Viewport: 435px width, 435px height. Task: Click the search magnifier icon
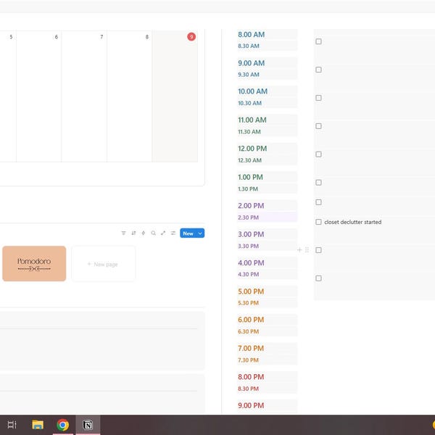153,233
